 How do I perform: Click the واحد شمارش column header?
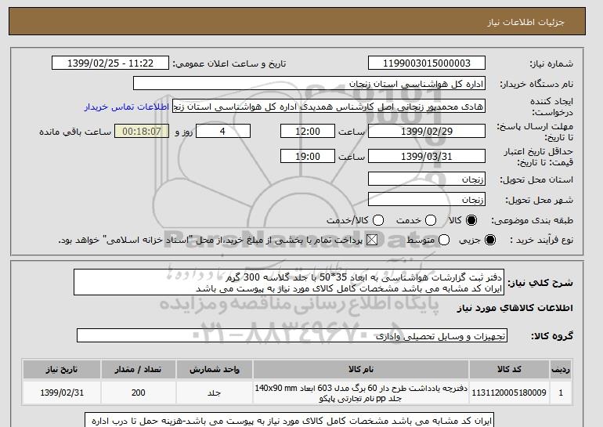[215, 369]
